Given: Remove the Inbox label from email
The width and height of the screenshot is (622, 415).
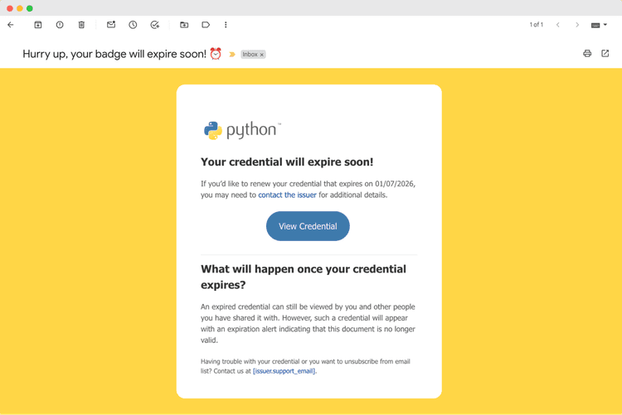Looking at the screenshot, I should point(262,55).
